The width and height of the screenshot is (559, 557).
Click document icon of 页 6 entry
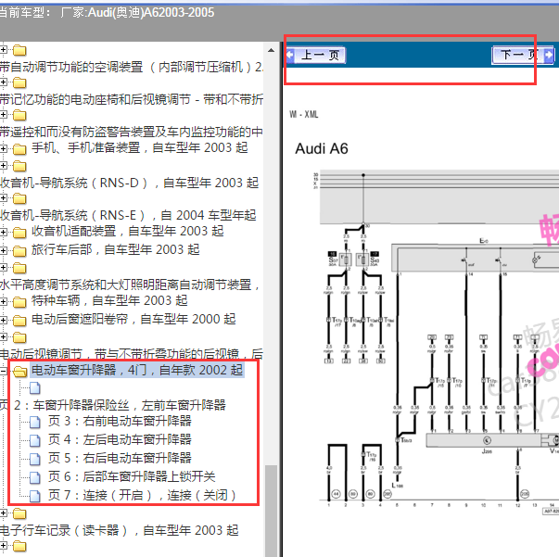click(x=35, y=477)
